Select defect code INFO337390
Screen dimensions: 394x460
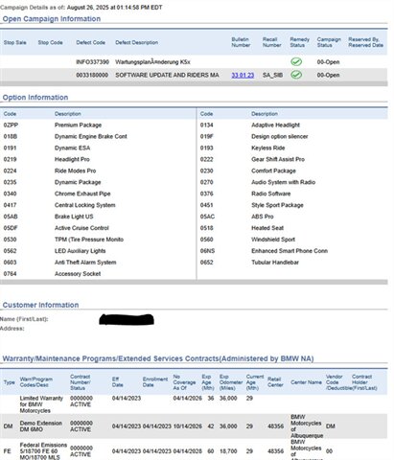(92, 62)
